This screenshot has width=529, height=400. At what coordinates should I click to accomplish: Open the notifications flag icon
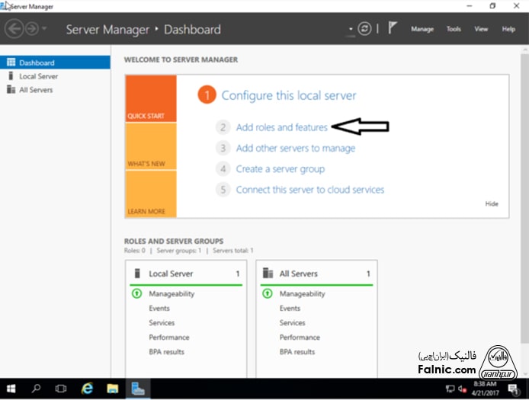(393, 29)
